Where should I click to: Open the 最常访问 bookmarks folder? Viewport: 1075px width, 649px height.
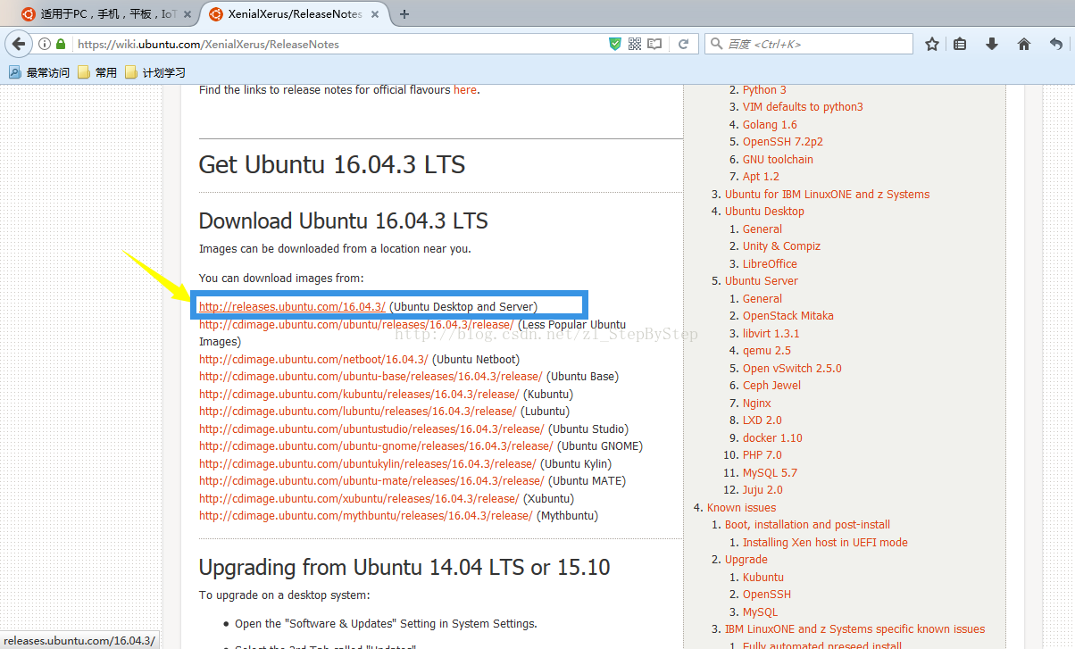click(x=38, y=72)
